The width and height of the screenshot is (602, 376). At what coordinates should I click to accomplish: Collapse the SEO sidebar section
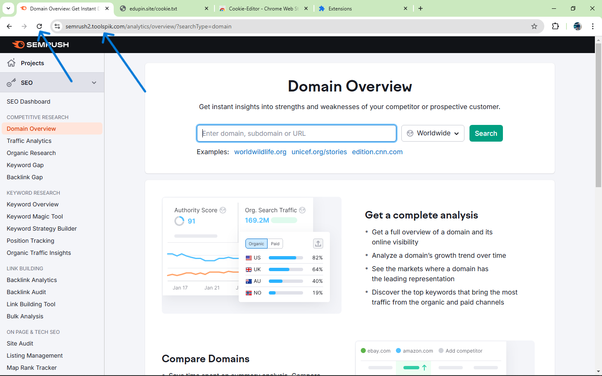(x=94, y=83)
